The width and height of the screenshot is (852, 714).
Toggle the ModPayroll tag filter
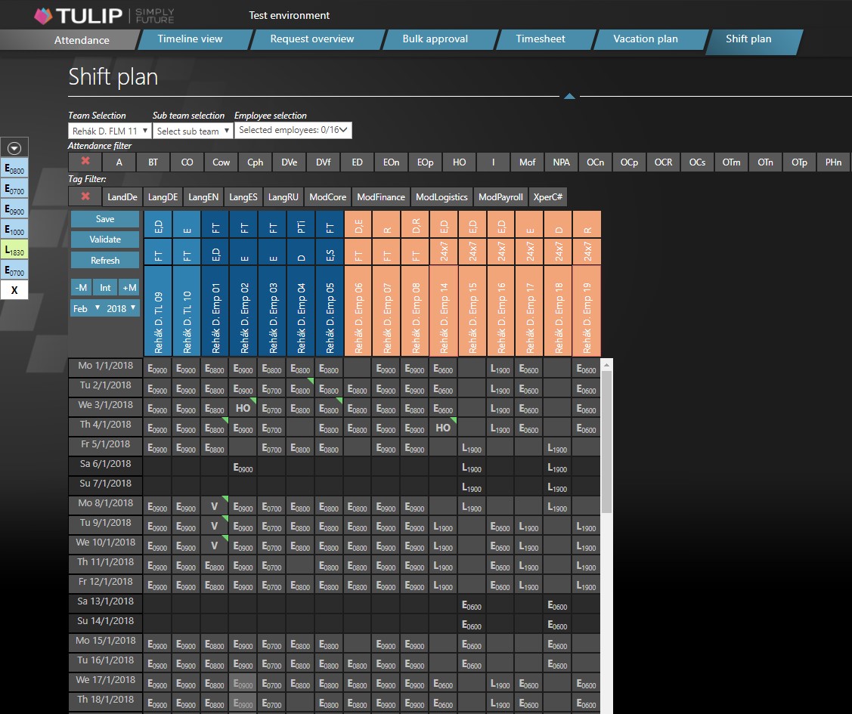point(500,196)
